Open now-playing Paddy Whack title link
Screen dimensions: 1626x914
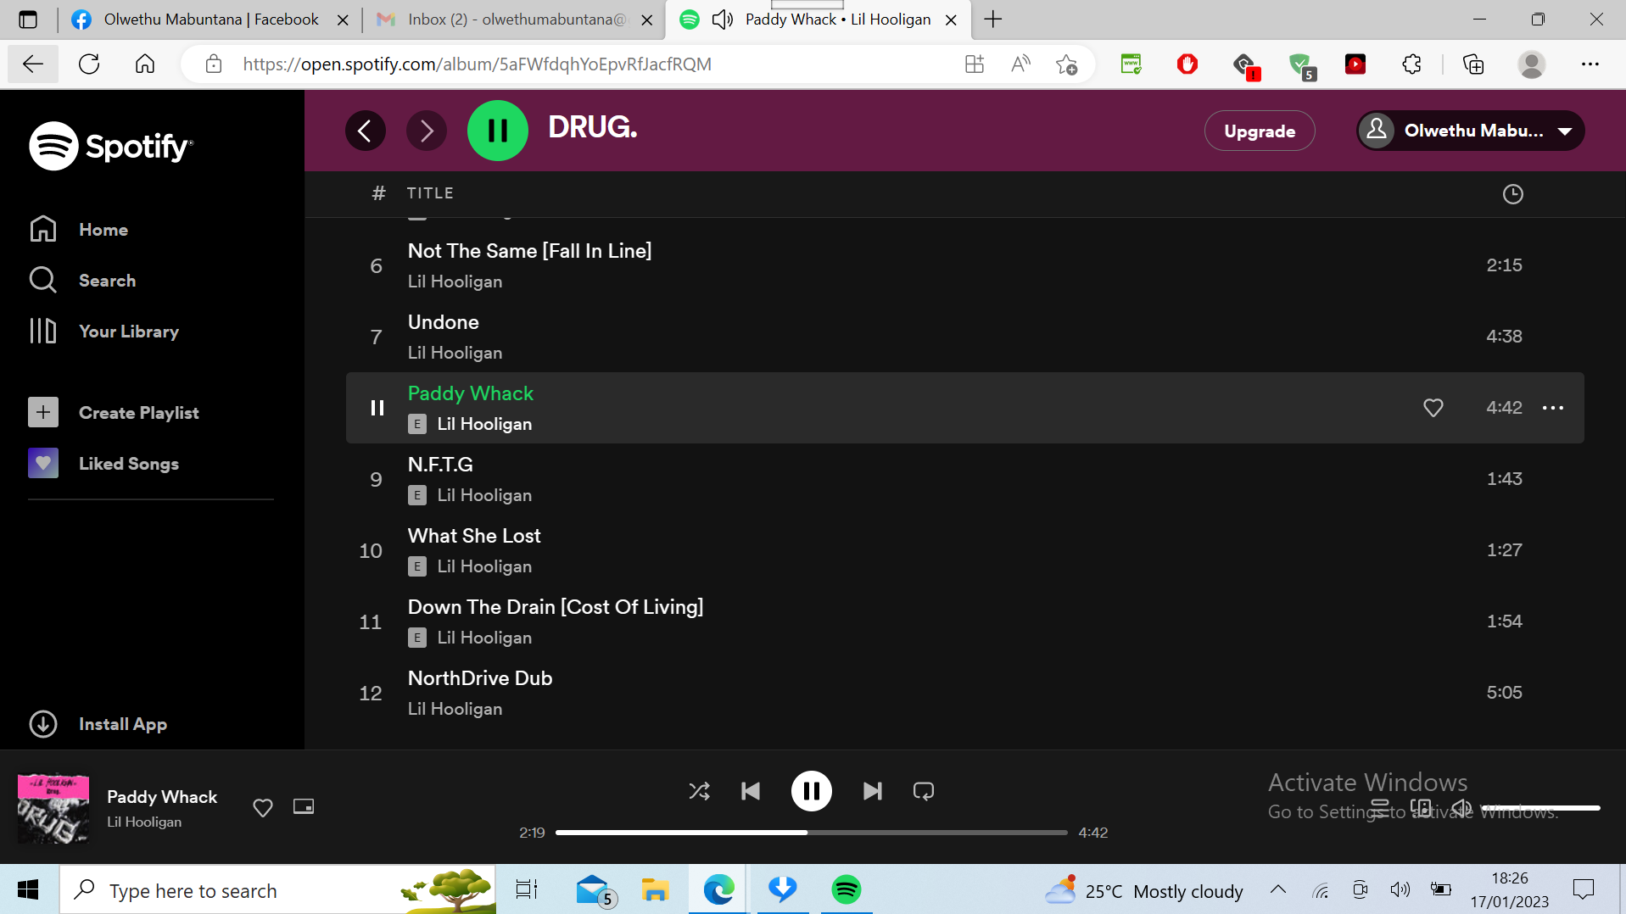[x=162, y=797]
